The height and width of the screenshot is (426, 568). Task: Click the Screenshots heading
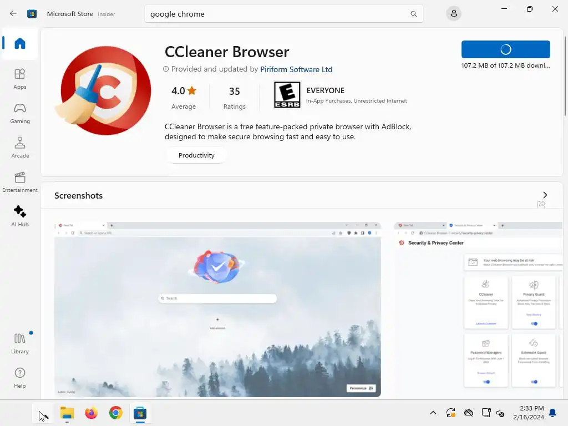[x=79, y=196]
